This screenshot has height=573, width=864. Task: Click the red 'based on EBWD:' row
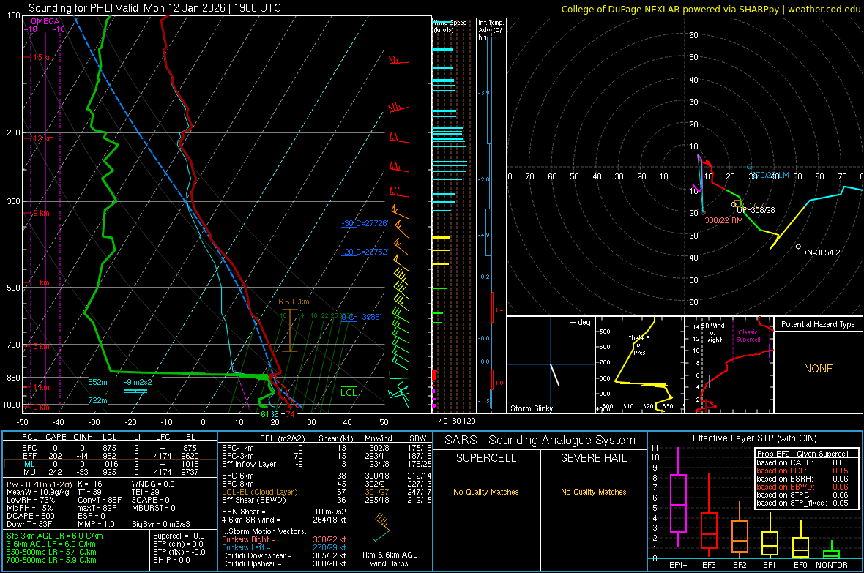[x=802, y=487]
